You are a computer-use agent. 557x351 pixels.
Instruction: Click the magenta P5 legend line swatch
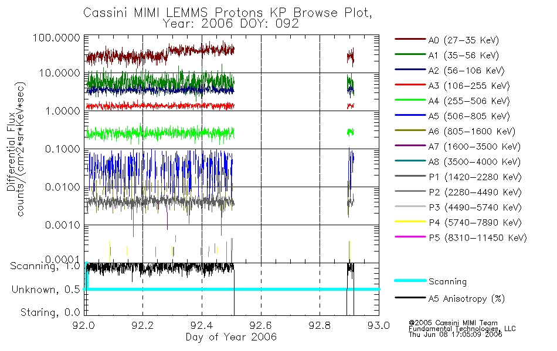tap(410, 237)
